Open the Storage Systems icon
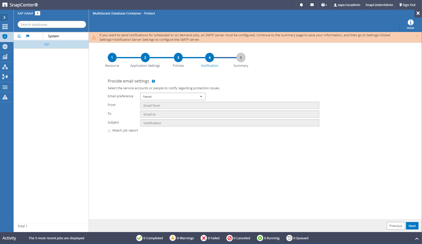422x244 pixels. click(x=5, y=77)
